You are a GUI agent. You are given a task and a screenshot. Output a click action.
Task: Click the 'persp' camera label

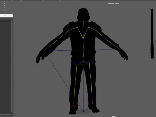114,116
